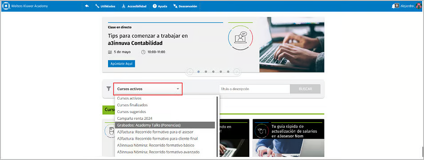Screen dimensions: 424x160
Task: Select the fourth carousel dot
Action: (x=221, y=72)
